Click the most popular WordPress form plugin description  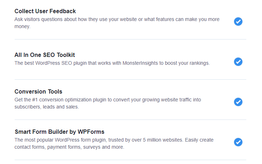point(114,143)
